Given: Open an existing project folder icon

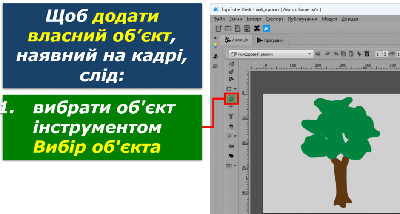Looking at the screenshot, I should [x=228, y=29].
